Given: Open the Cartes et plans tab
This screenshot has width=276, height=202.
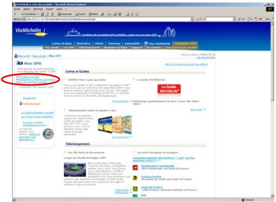Looking at the screenshot, I should coord(62,43).
